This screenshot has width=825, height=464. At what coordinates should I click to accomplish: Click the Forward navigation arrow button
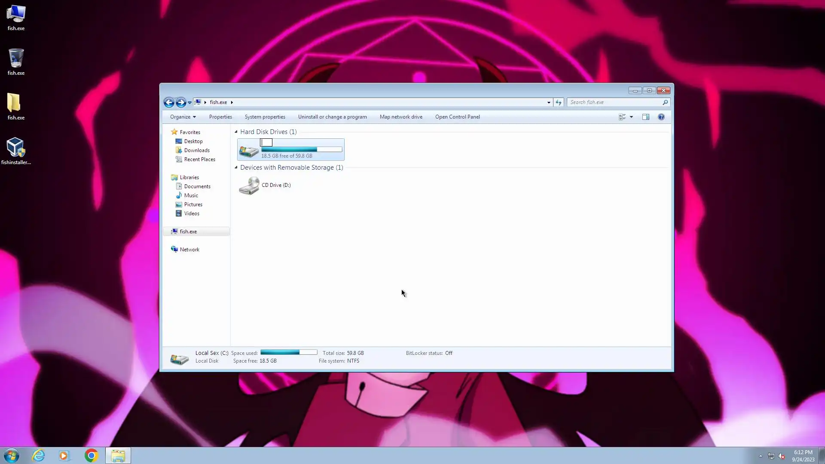pos(181,102)
